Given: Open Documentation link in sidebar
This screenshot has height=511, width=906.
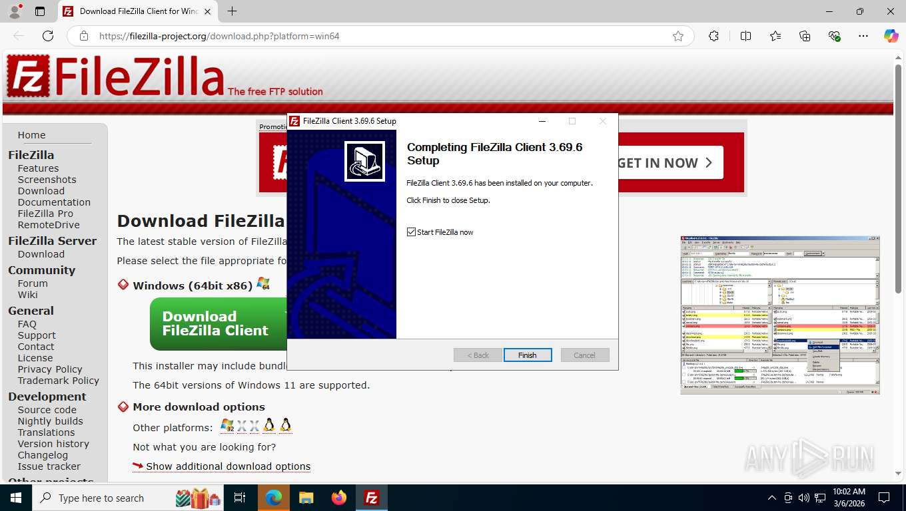Looking at the screenshot, I should (54, 202).
